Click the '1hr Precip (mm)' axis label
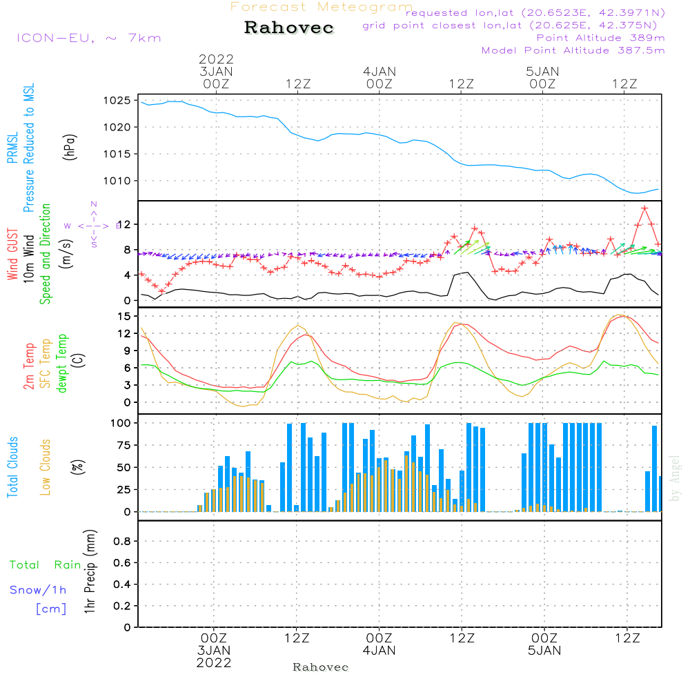Viewport: 690px width, 690px height. pos(89,571)
